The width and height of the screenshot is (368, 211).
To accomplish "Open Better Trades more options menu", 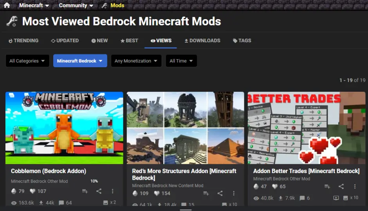I will pyautogui.click(x=355, y=186).
